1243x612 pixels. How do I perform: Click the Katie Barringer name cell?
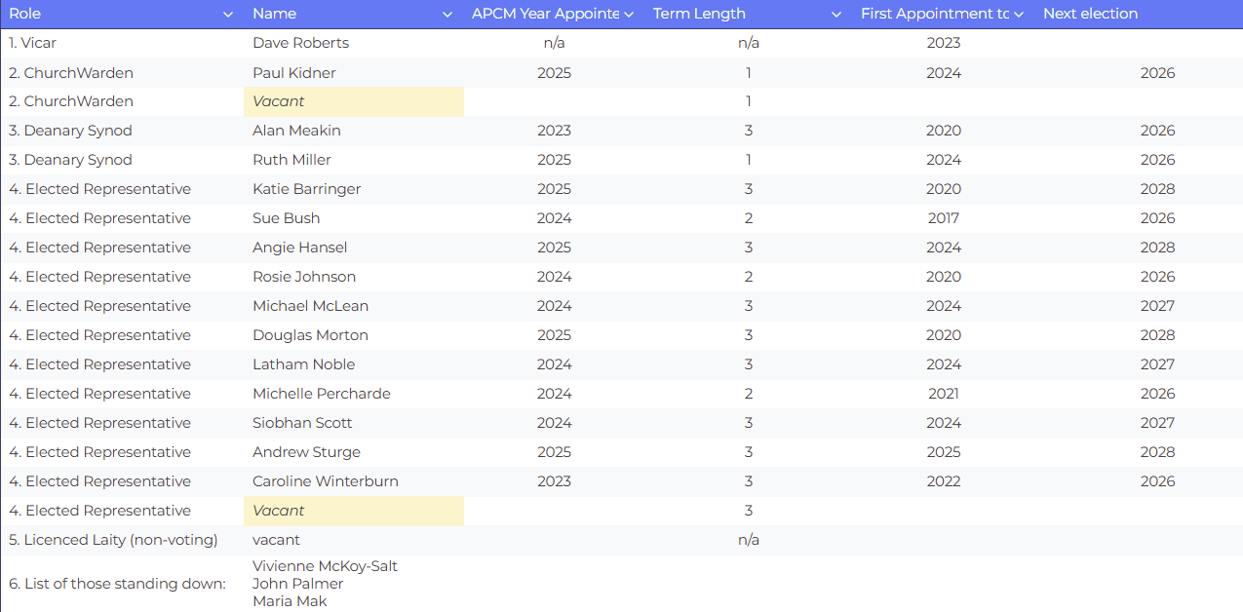click(x=306, y=189)
